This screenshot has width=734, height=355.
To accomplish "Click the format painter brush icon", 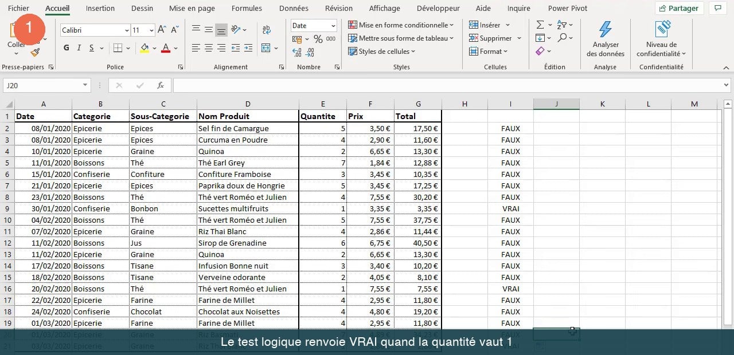I will (x=36, y=52).
